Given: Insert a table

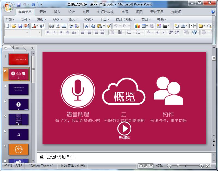Looking at the screenshot, I should (143, 26).
